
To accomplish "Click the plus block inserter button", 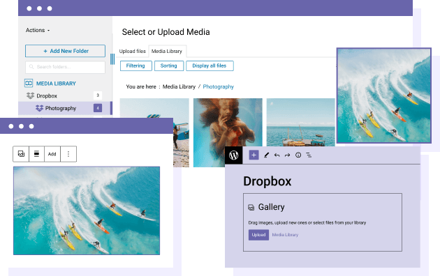I will [254, 155].
